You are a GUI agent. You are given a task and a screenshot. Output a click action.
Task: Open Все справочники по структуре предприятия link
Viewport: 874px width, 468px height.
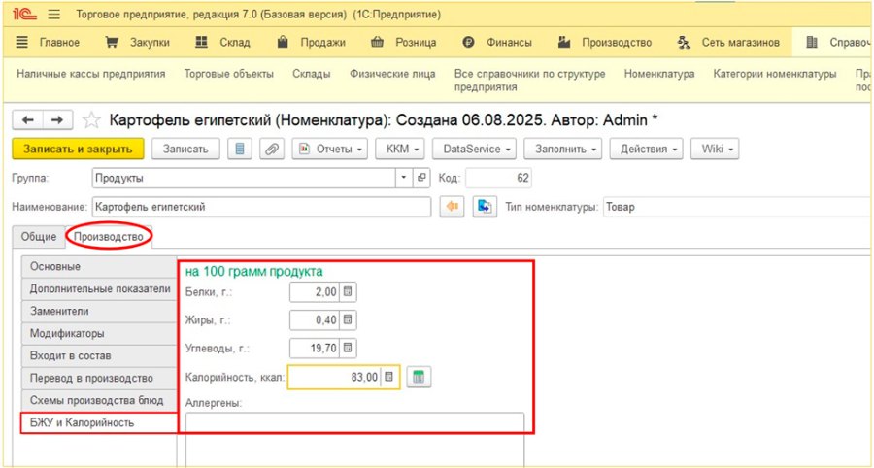[529, 81]
